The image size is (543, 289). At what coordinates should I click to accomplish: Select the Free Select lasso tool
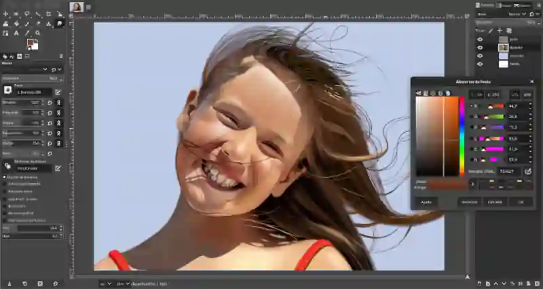click(27, 14)
